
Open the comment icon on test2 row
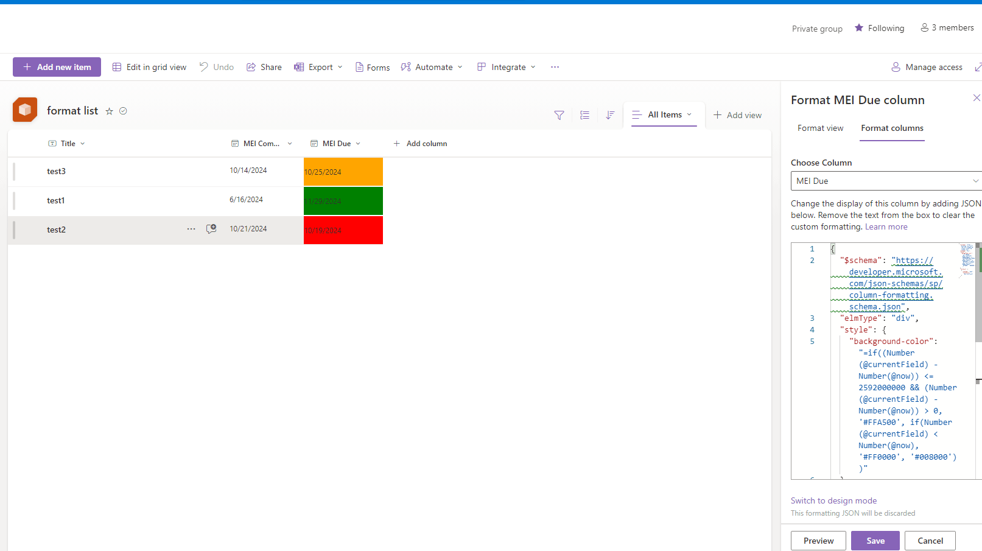pyautogui.click(x=211, y=229)
